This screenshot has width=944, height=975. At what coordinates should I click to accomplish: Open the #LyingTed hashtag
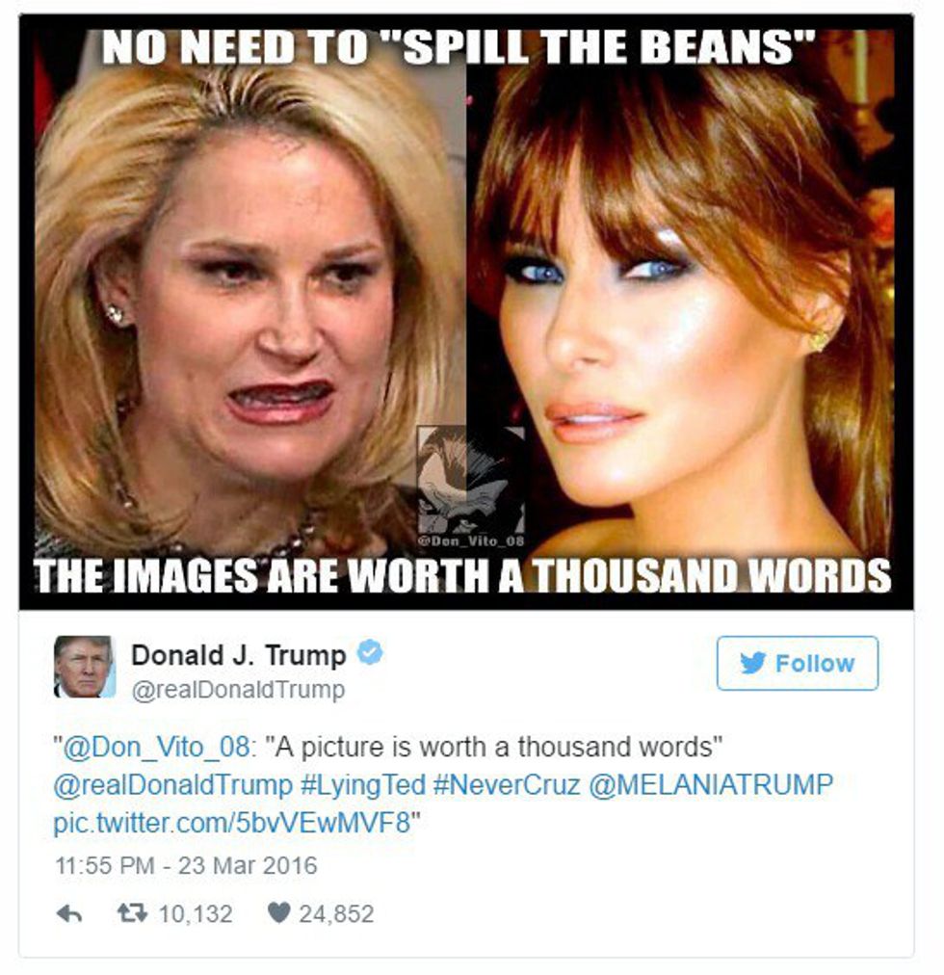[363, 785]
